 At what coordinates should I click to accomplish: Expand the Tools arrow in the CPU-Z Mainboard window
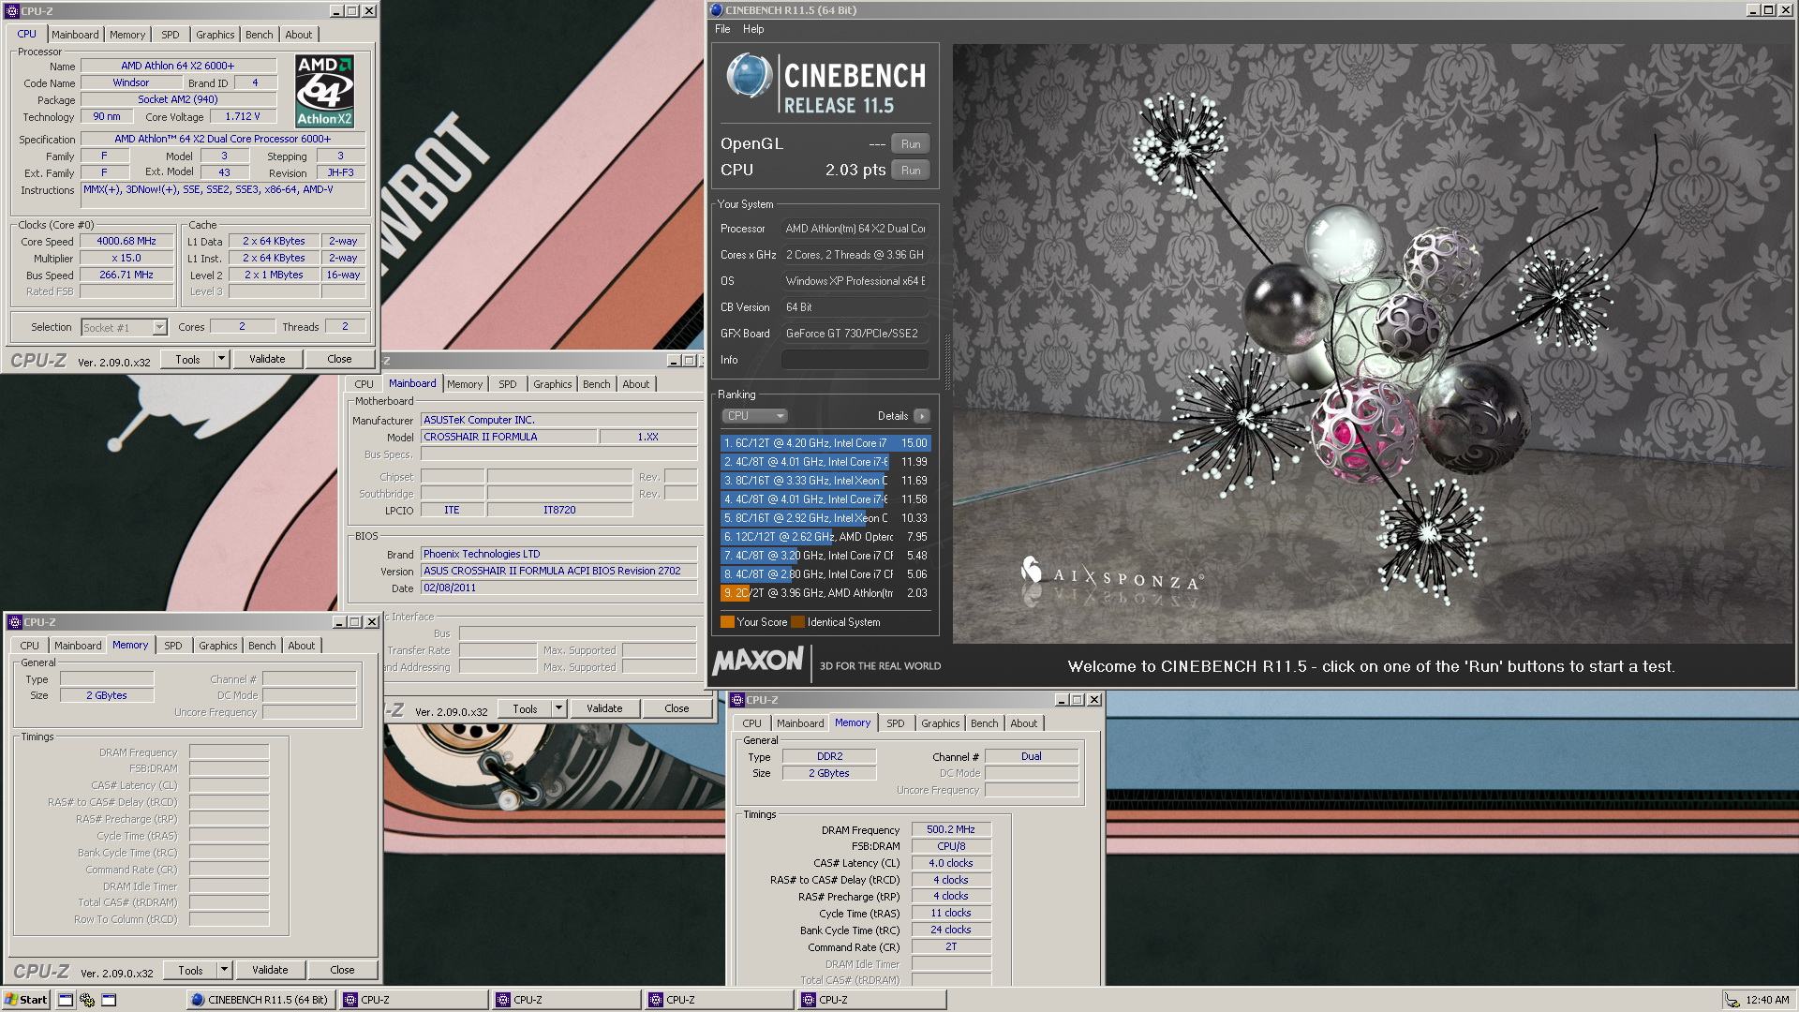(558, 708)
